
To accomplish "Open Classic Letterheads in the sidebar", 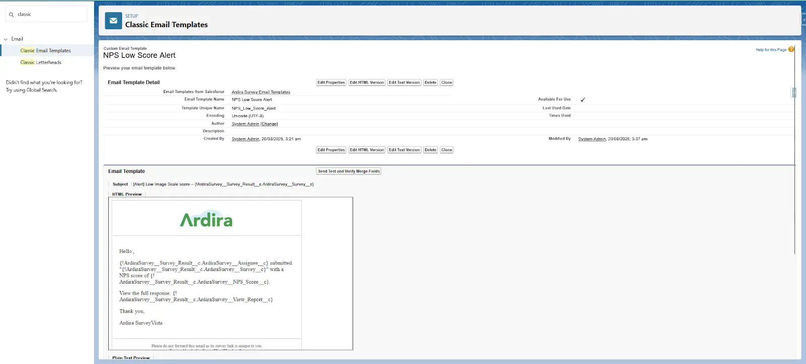I will pos(41,62).
